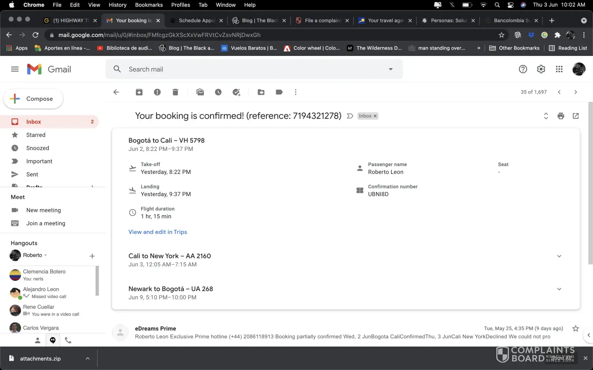
Task: Archive this booking email
Action: tap(139, 92)
